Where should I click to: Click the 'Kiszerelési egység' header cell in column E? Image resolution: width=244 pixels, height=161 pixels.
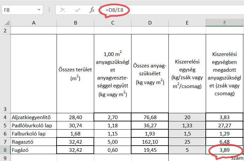[187, 74]
